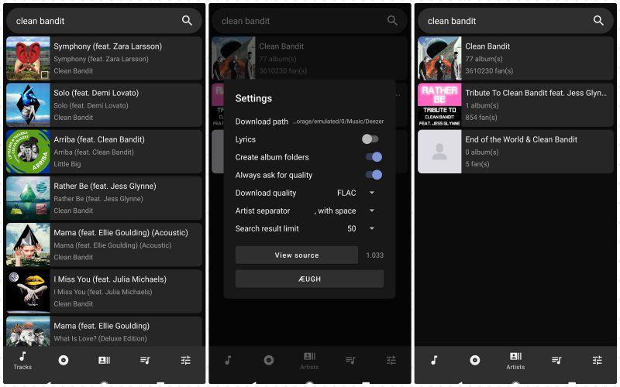The width and height of the screenshot is (620, 387).
Task: Tap the dimmed search magnifier behind Settings dialog
Action: click(392, 21)
